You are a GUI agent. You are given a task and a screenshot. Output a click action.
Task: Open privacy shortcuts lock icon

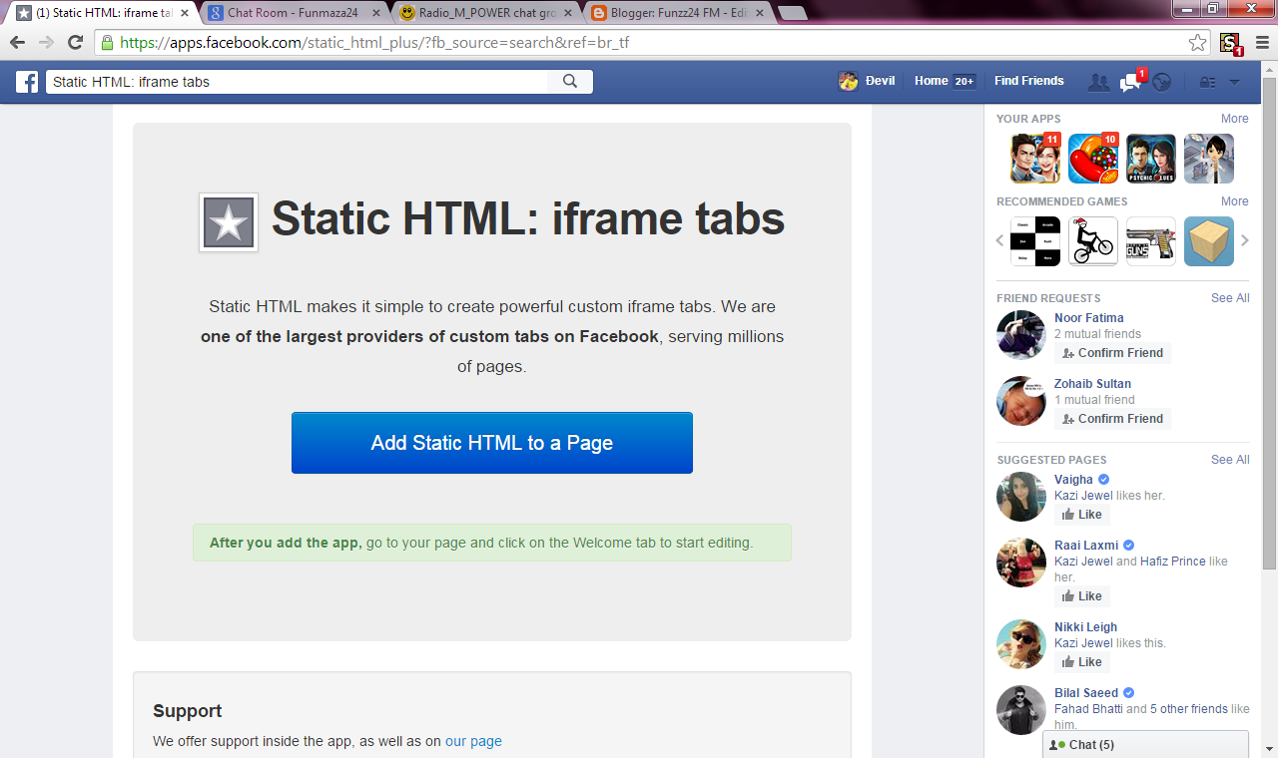pyautogui.click(x=1207, y=82)
